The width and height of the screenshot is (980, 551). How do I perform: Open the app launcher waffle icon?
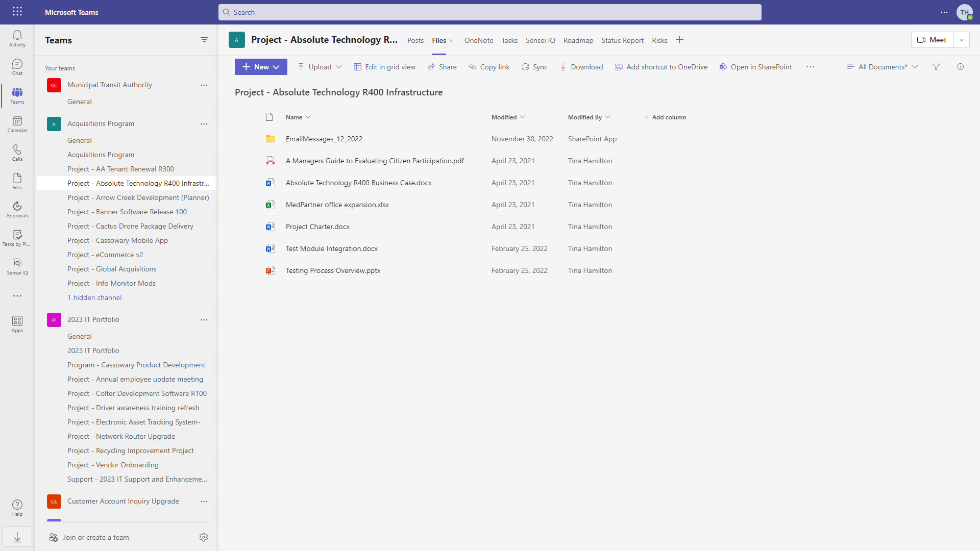[17, 12]
